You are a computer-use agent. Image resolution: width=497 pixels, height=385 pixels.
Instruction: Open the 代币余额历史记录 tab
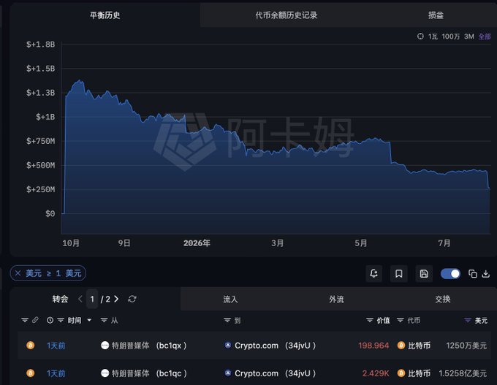(x=287, y=15)
